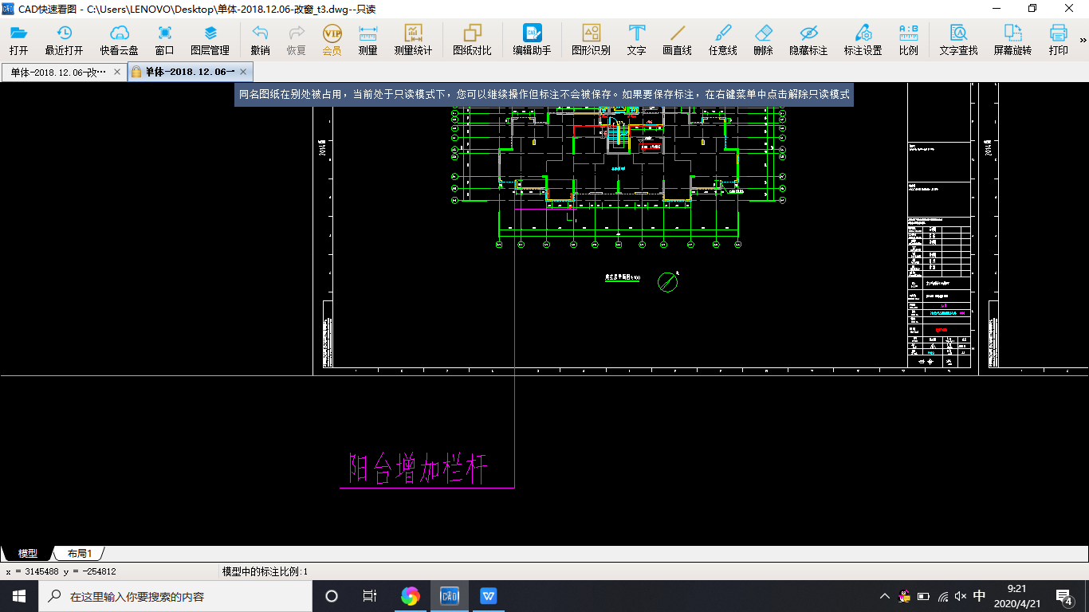The height and width of the screenshot is (612, 1089).
Task: Close the first document tab
Action: point(117,72)
